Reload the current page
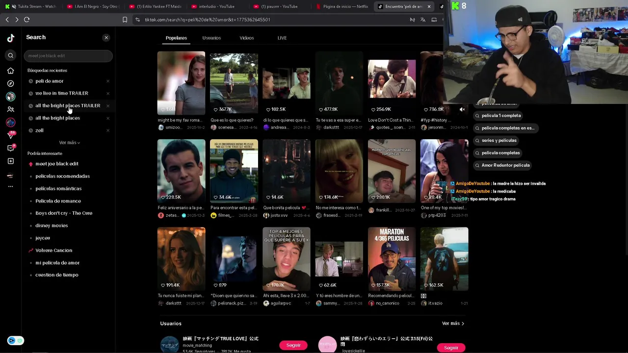Viewport: 628px width, 353px height. 27,20
